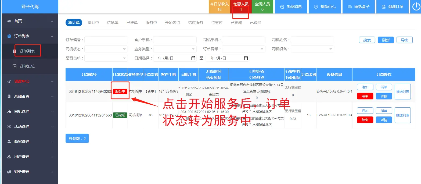Focus the 客户手机 input field
The height and width of the screenshot is (184, 421).
point(175,40)
